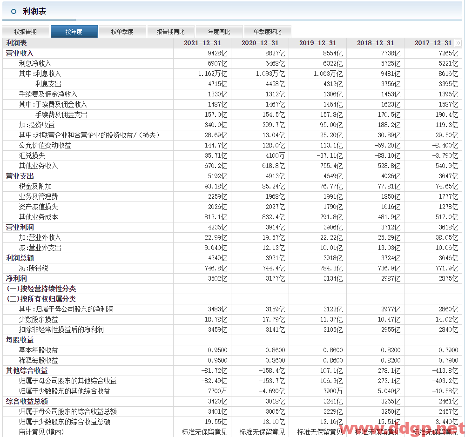Click the 2021 审计意见 value 标准无保留意见
Screen dimensions: 465x437
(x=204, y=432)
